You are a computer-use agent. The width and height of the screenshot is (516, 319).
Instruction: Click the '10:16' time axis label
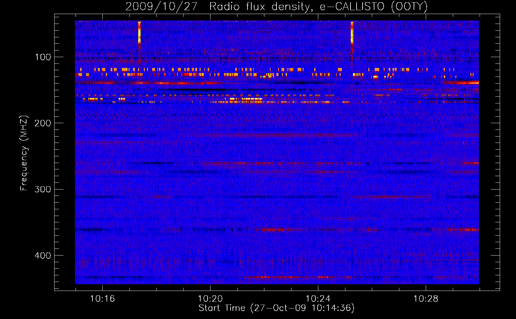pos(102,299)
